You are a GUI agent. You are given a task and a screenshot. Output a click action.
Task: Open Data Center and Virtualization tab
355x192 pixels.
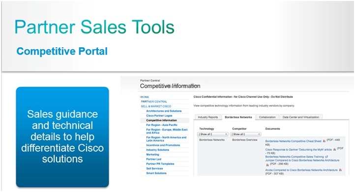pyautogui.click(x=300, y=117)
